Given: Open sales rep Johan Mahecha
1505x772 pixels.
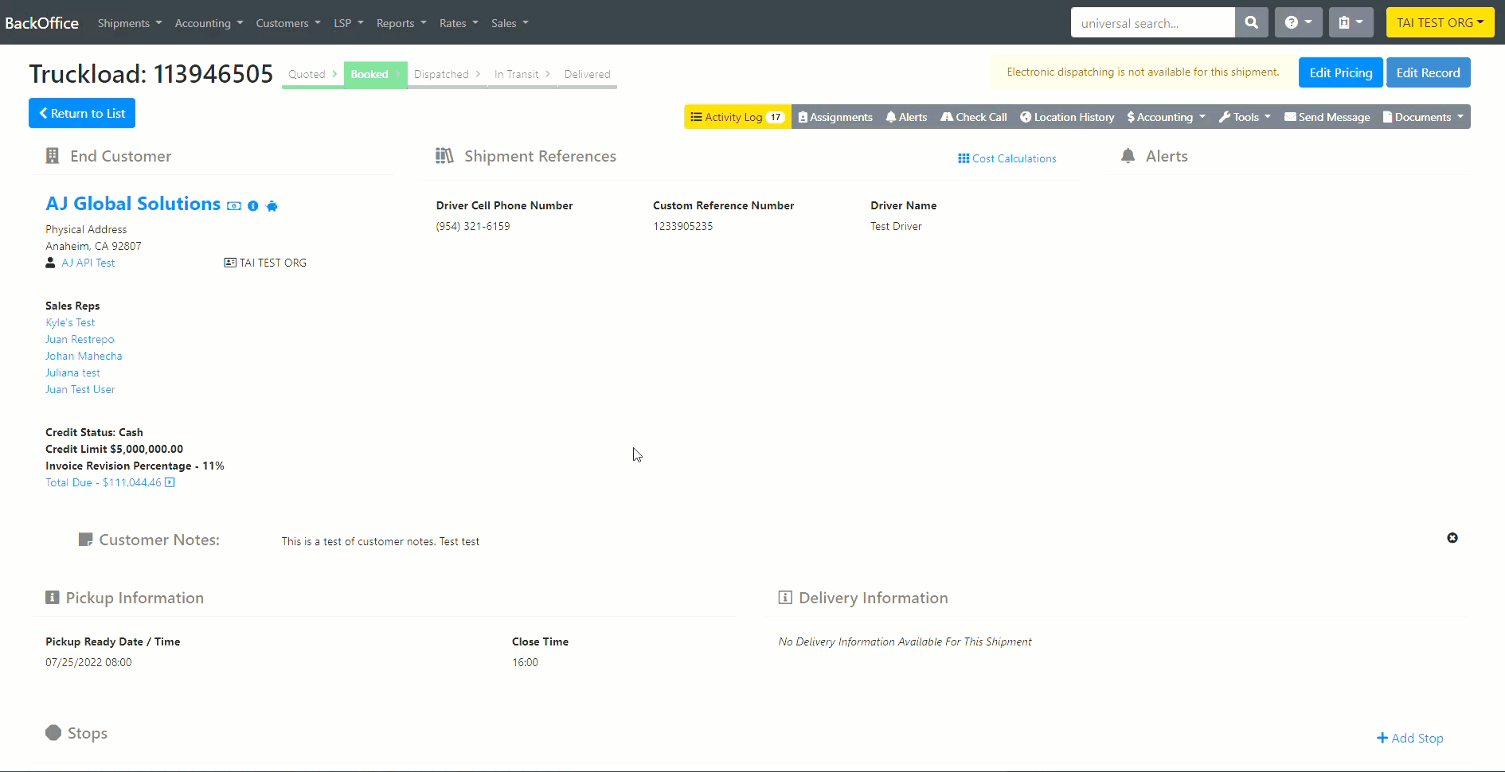Looking at the screenshot, I should click(84, 356).
